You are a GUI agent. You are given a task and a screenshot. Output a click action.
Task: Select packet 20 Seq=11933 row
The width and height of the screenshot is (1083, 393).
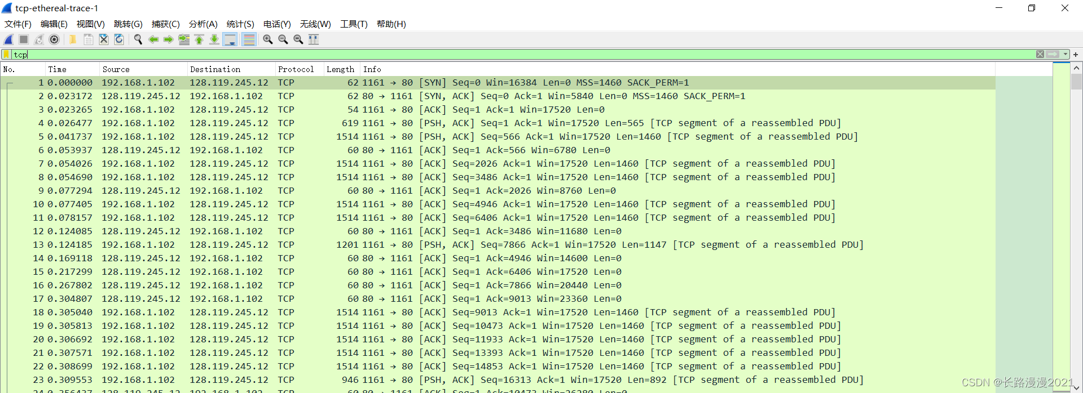point(498,340)
